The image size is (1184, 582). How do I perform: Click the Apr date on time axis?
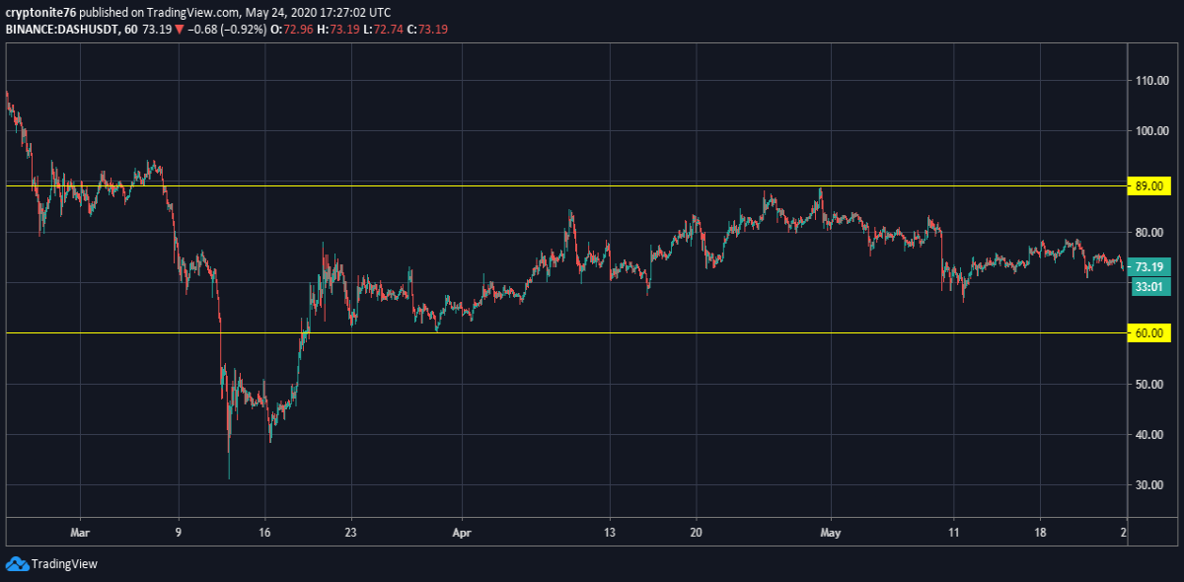click(461, 530)
